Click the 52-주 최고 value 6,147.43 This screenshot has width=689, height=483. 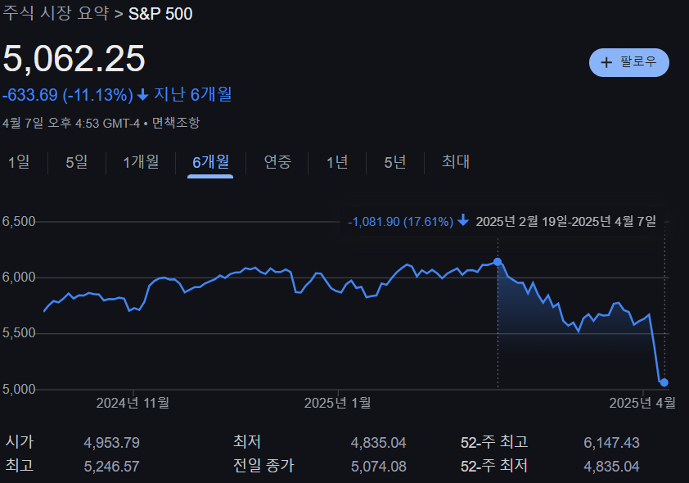[611, 443]
